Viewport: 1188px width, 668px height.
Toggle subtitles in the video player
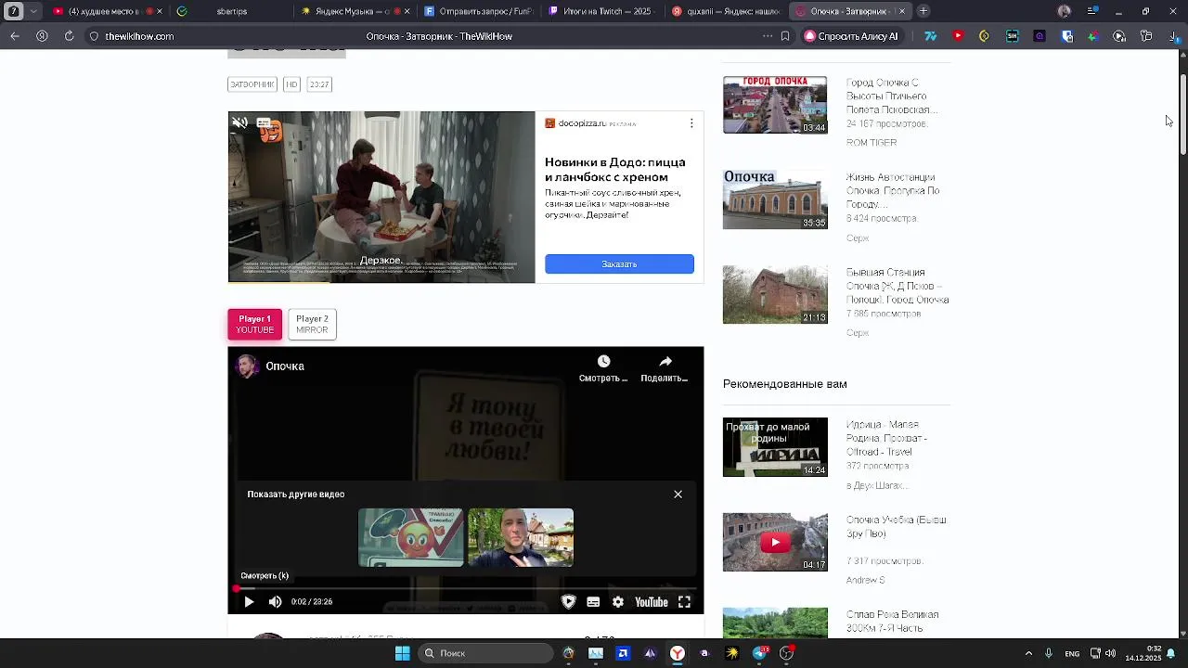coord(593,602)
